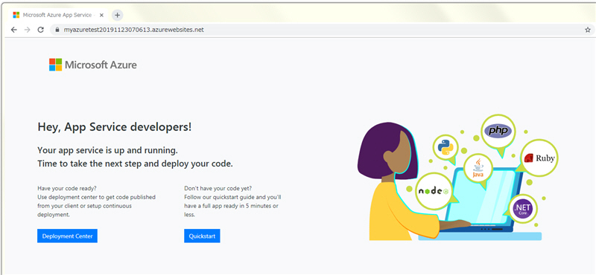Open the Quickstart button
This screenshot has width=596, height=275.
(x=202, y=236)
